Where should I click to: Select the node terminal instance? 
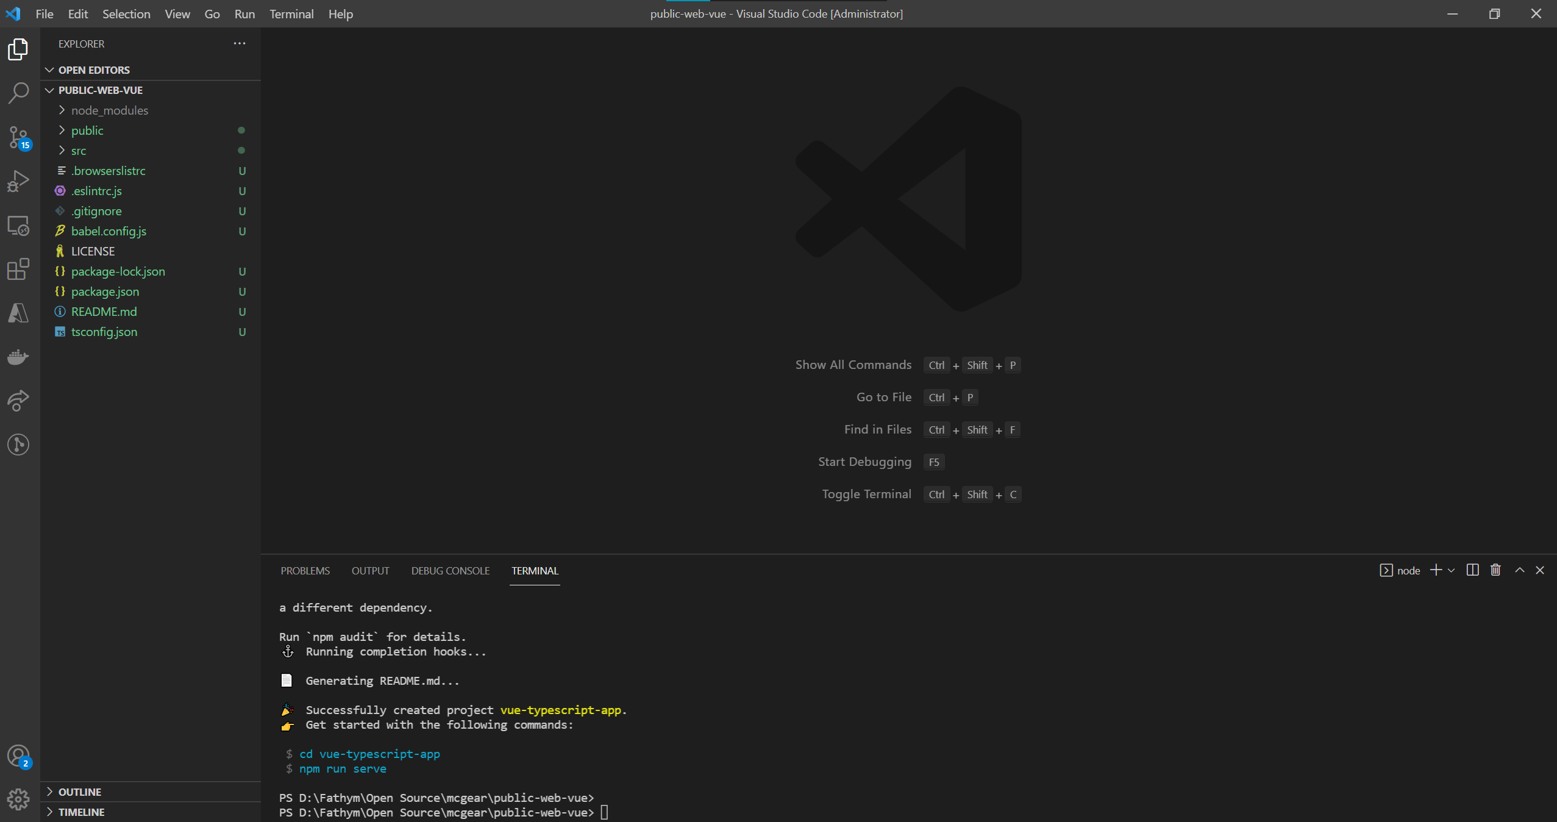(1400, 570)
